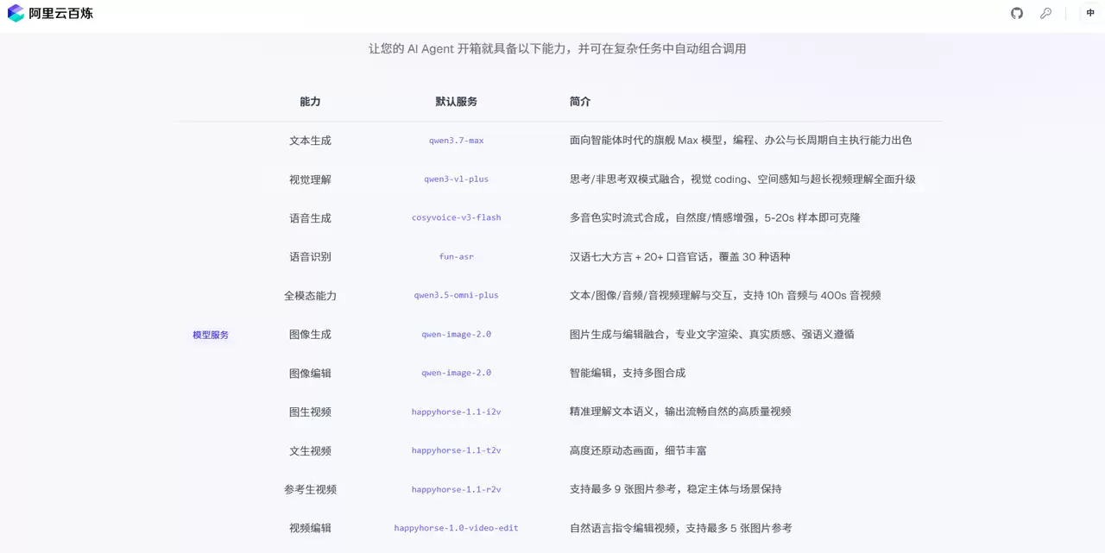Click the 能力 column header
This screenshot has height=553, width=1105.
(310, 102)
